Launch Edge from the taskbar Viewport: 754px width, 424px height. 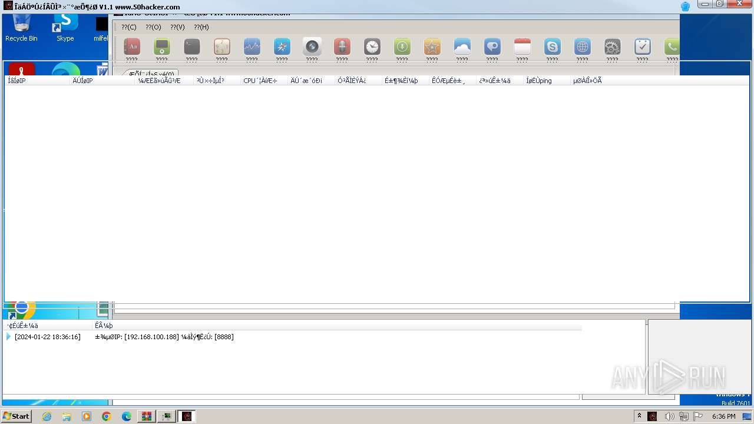pos(127,416)
